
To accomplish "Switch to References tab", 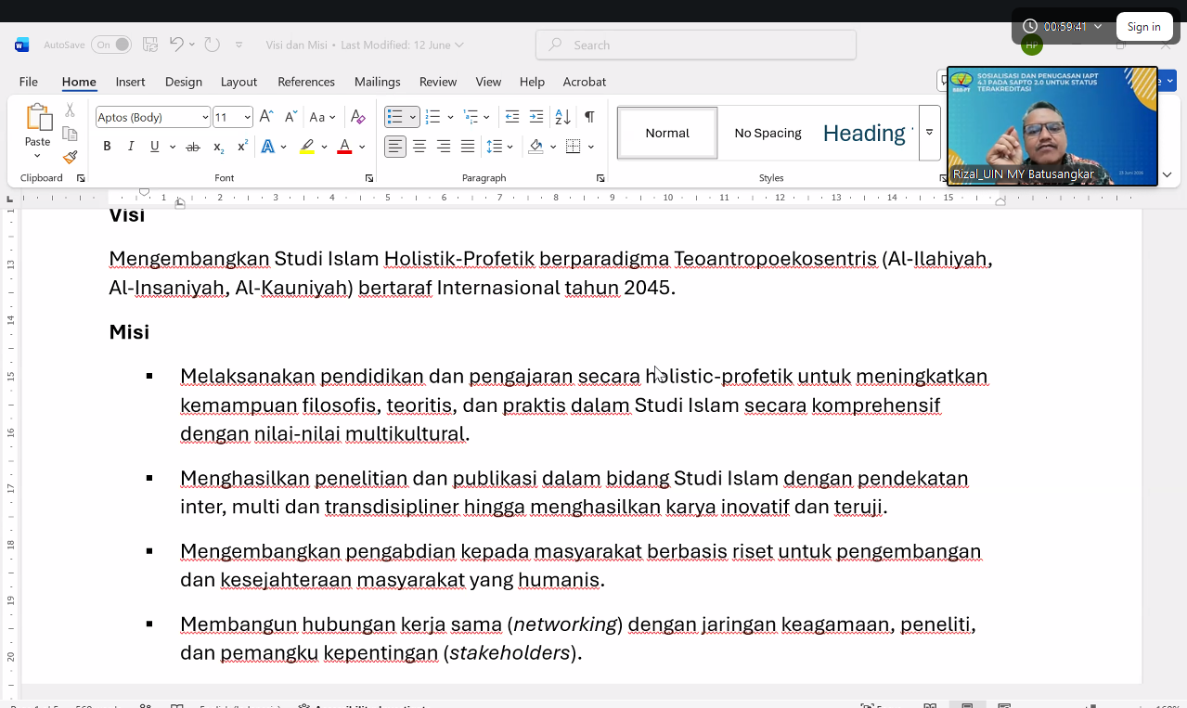I will pos(306,82).
